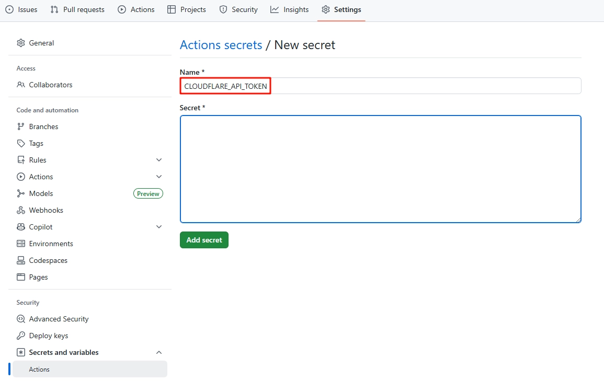Open the General settings gear icon
The image size is (604, 381).
[21, 42]
